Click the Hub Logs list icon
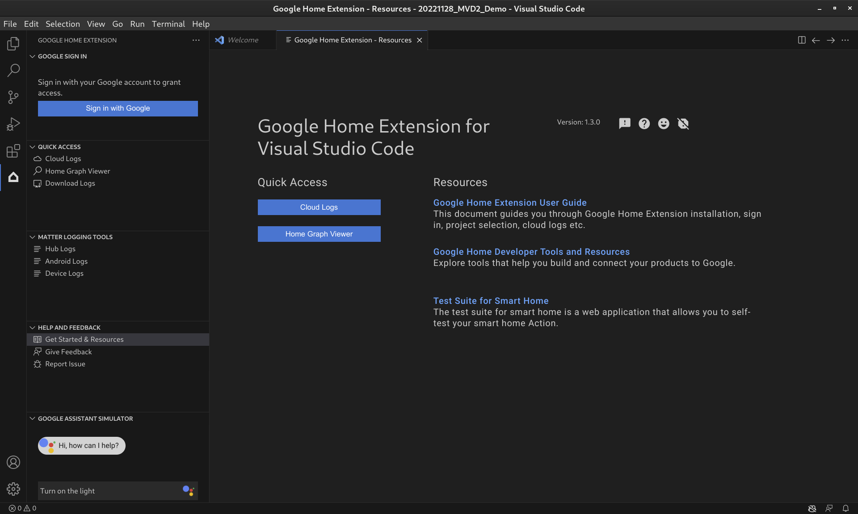The height and width of the screenshot is (514, 858). 38,249
